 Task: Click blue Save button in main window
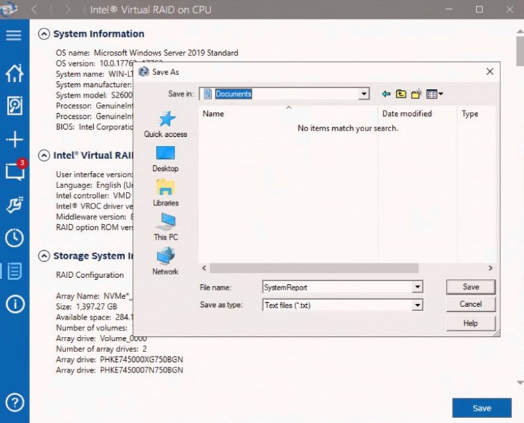point(482,408)
